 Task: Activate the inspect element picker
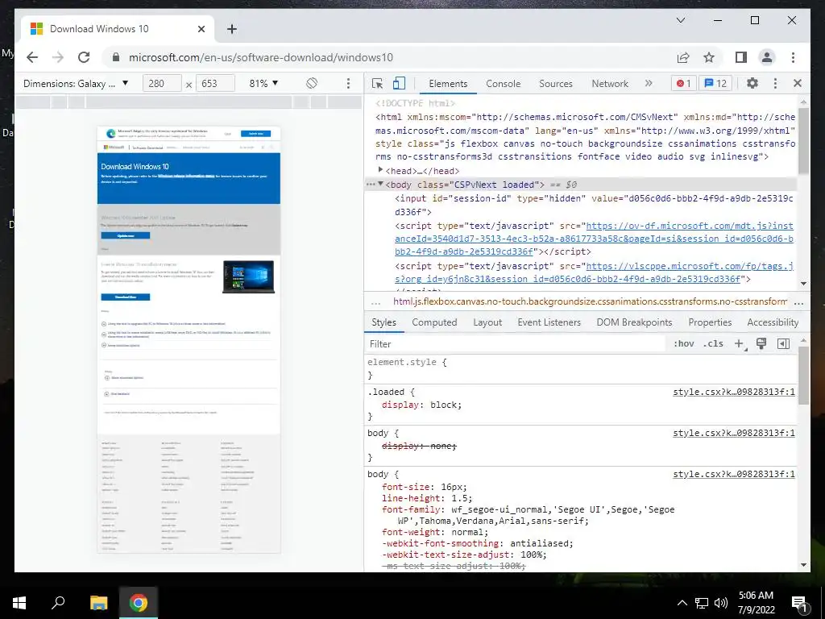click(377, 83)
